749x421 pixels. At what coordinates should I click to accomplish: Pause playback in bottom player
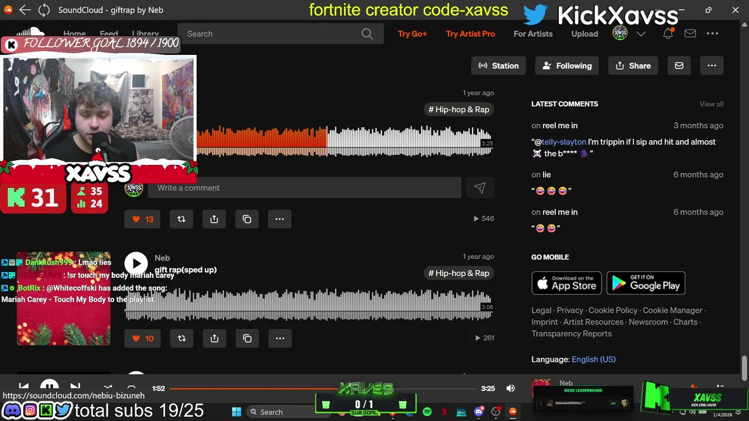pyautogui.click(x=49, y=387)
